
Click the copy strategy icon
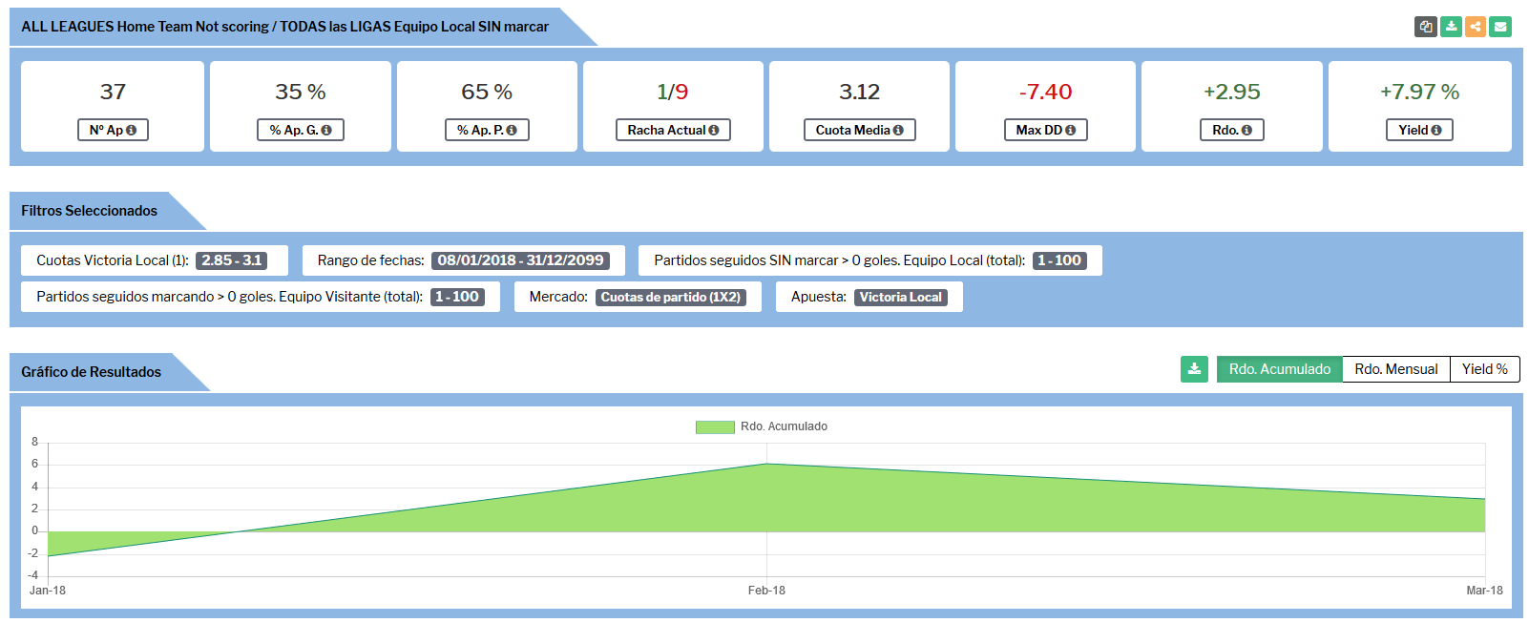(1425, 27)
